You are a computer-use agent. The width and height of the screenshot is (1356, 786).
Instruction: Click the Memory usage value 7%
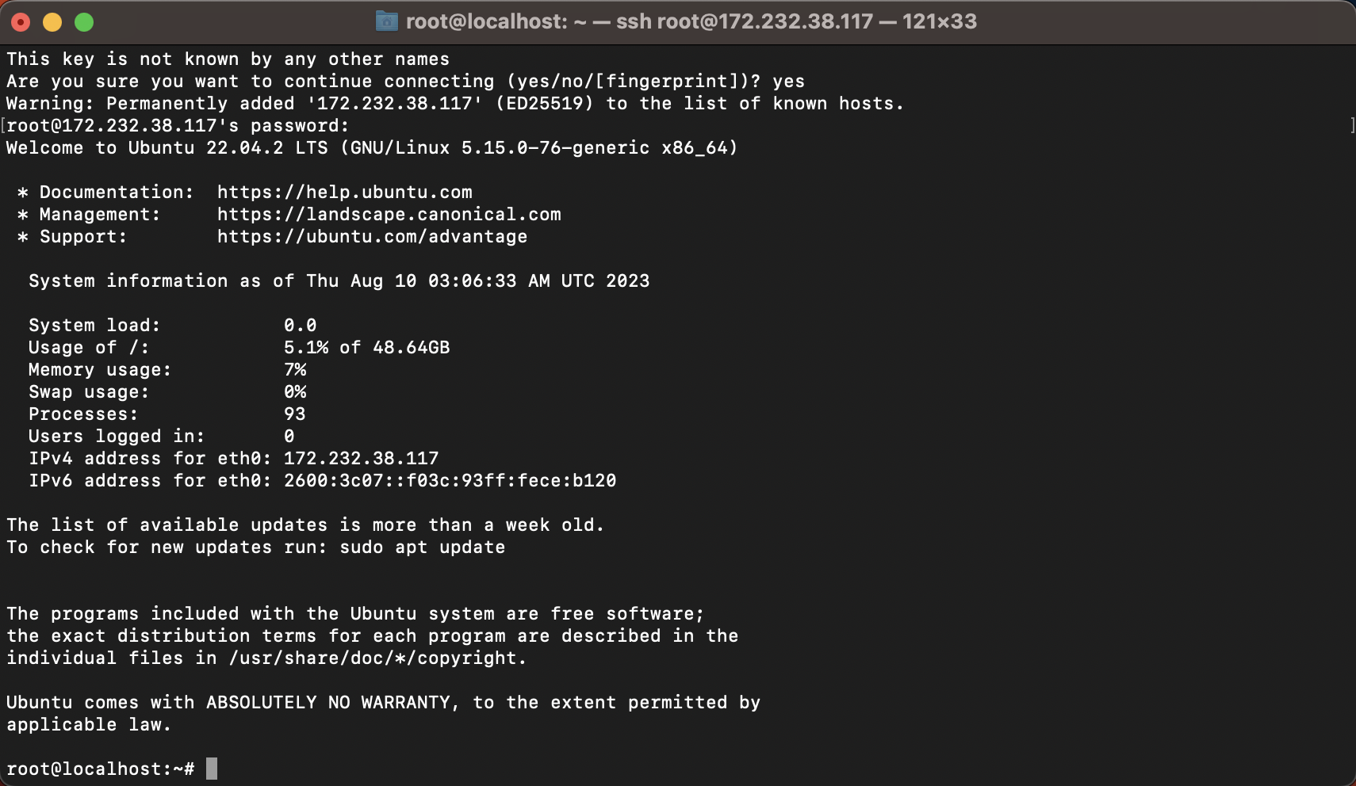pos(295,370)
